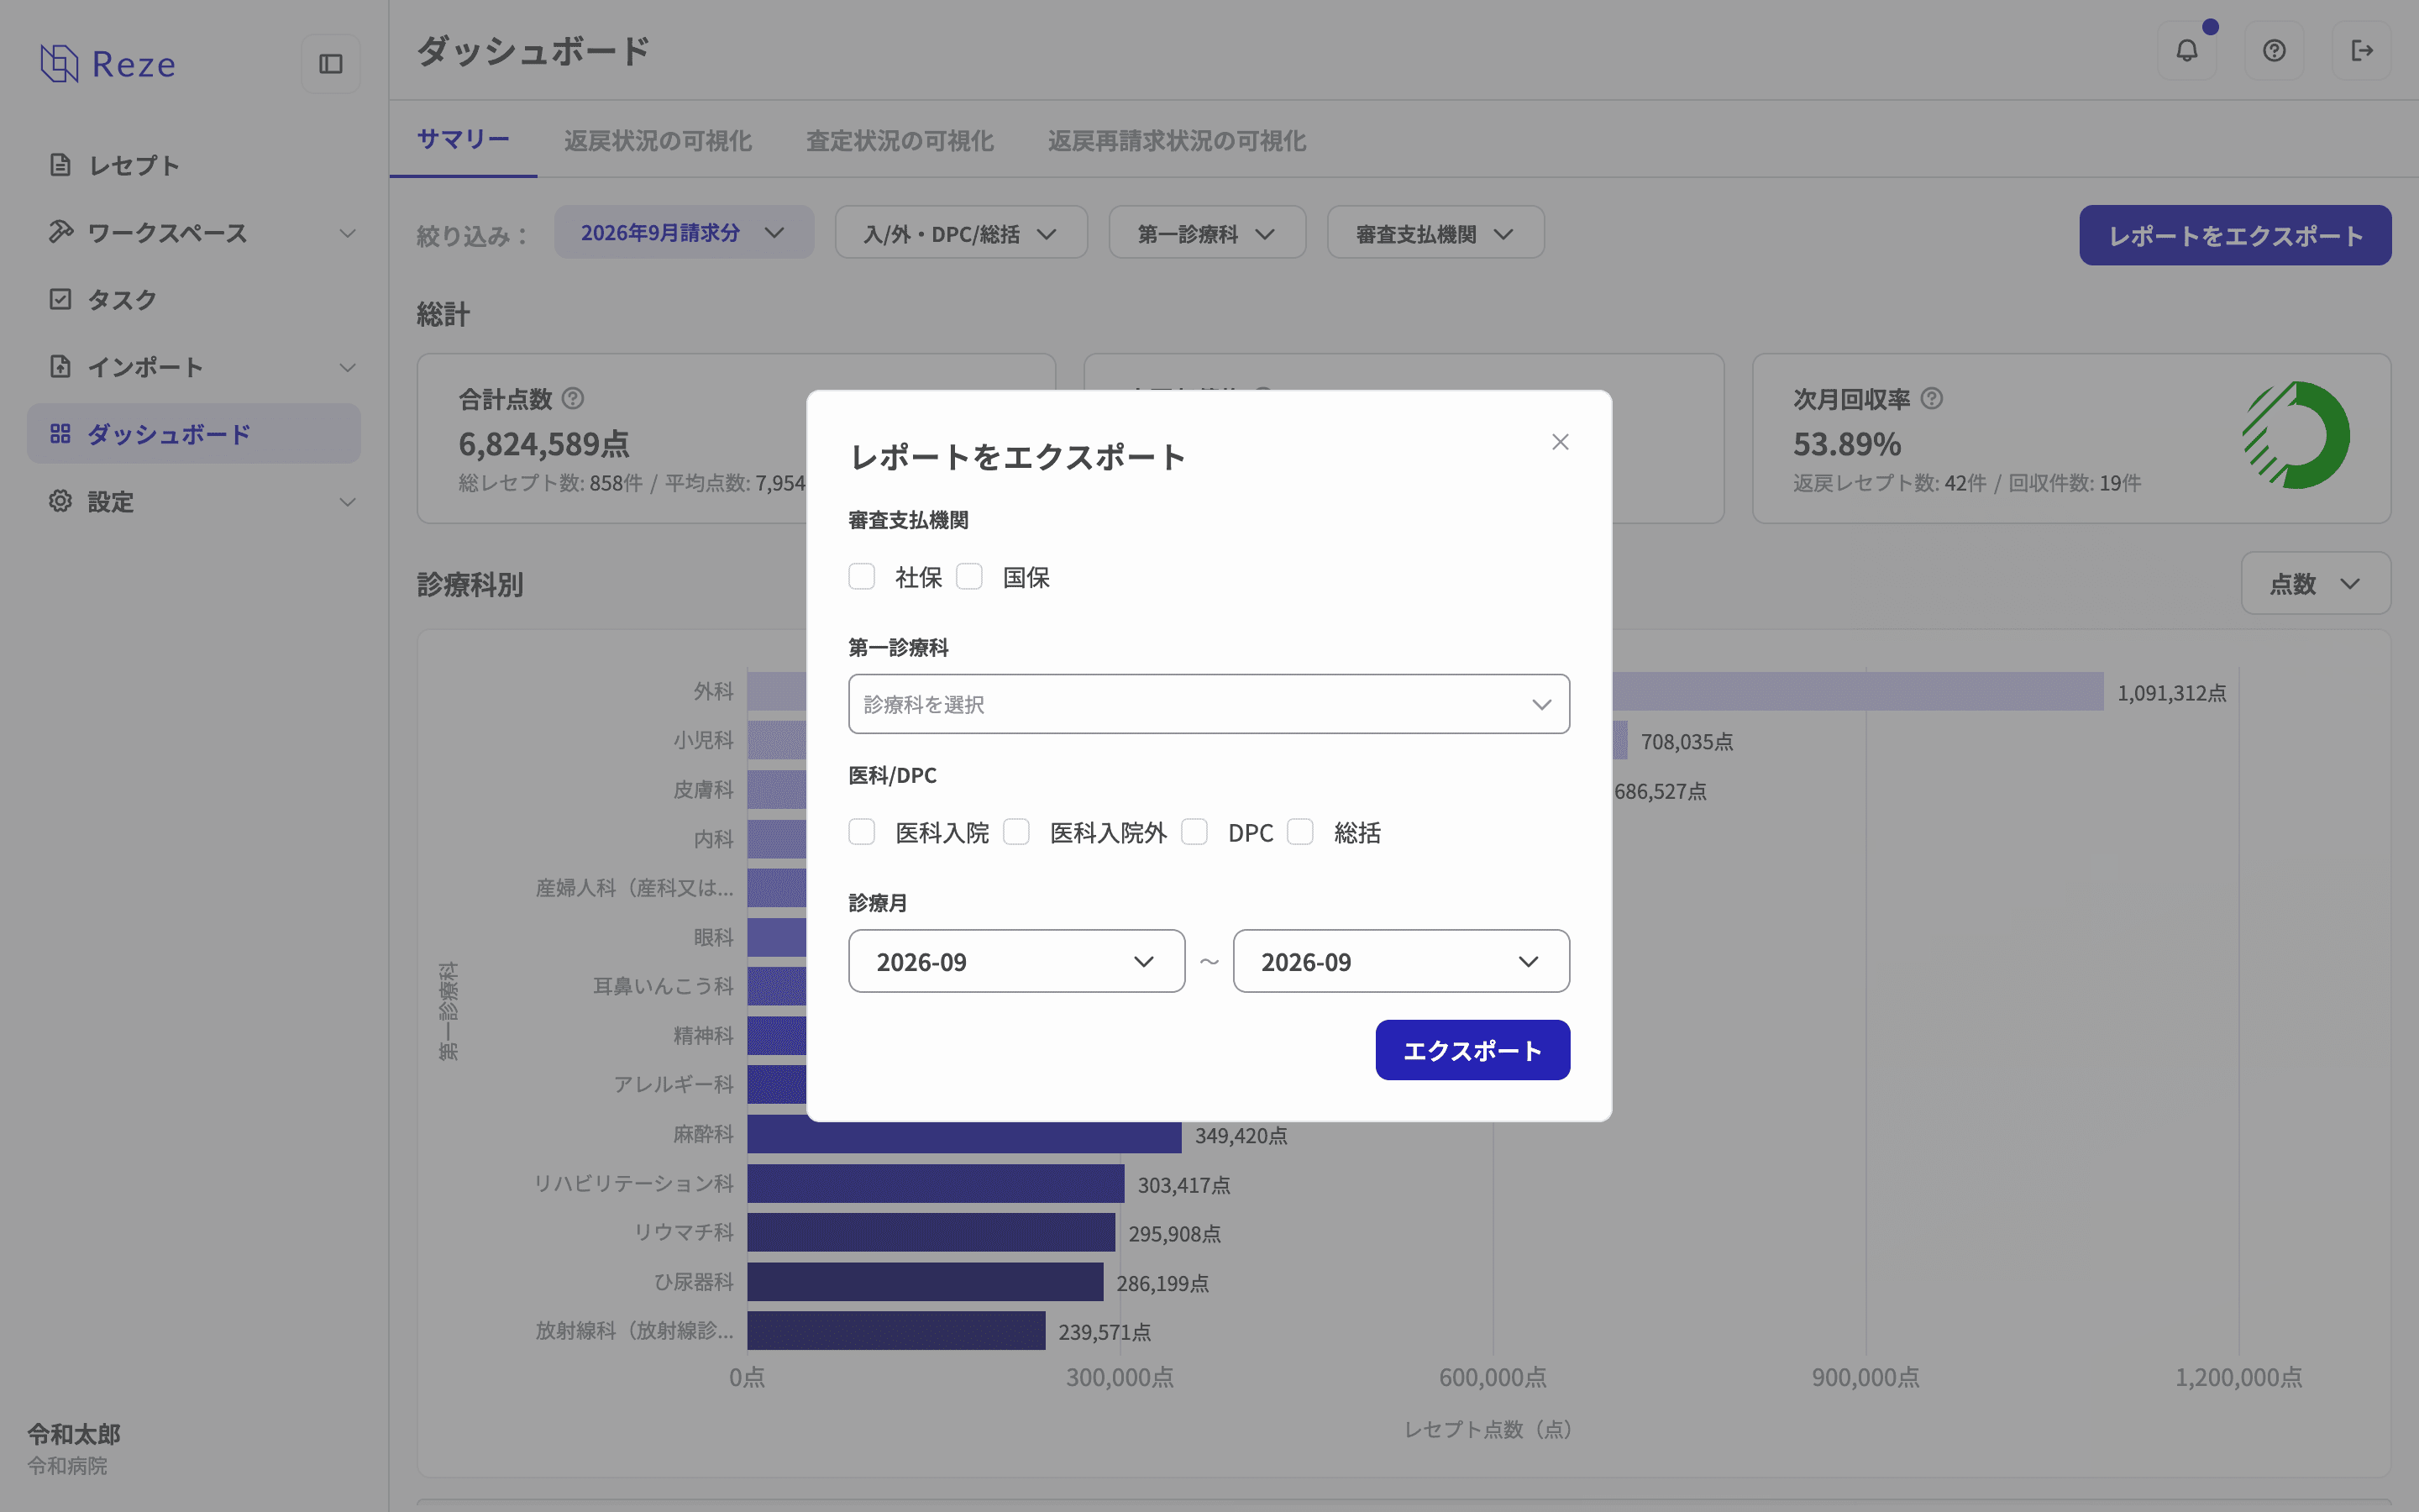2419x1512 pixels.
Task: Switch to 返戻状況の可視化 tab
Action: [658, 140]
